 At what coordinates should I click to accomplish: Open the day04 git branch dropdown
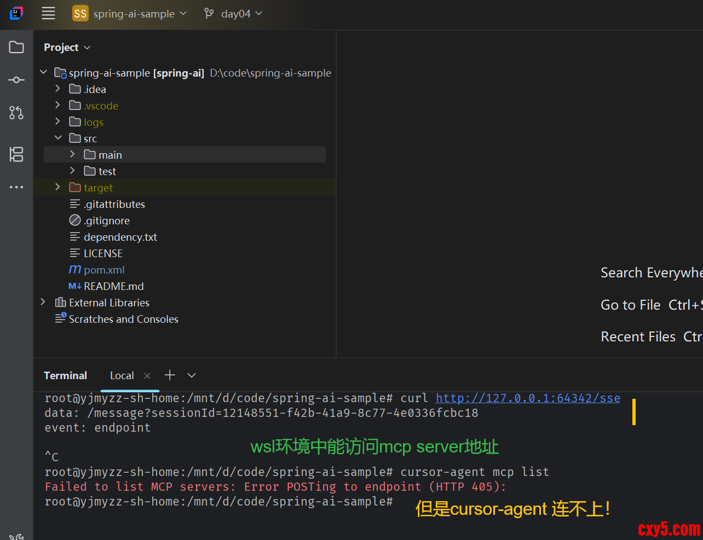(x=233, y=14)
